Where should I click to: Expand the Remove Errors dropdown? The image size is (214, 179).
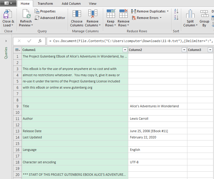161,18
